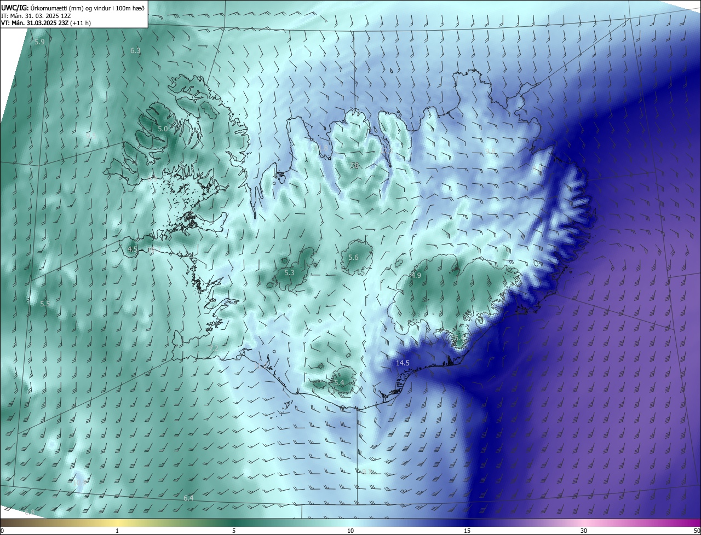The image size is (701, 535).
Task: Click the '5' tick on the colour scale
Action: click(234, 531)
